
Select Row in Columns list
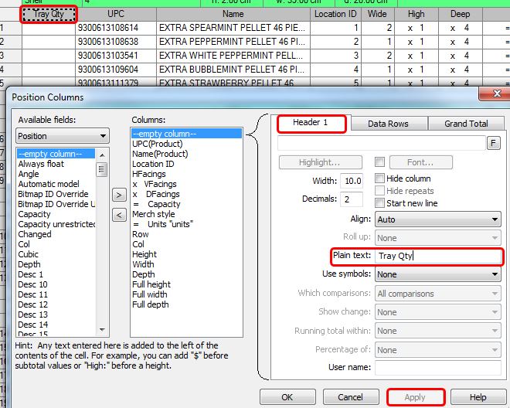(141, 235)
